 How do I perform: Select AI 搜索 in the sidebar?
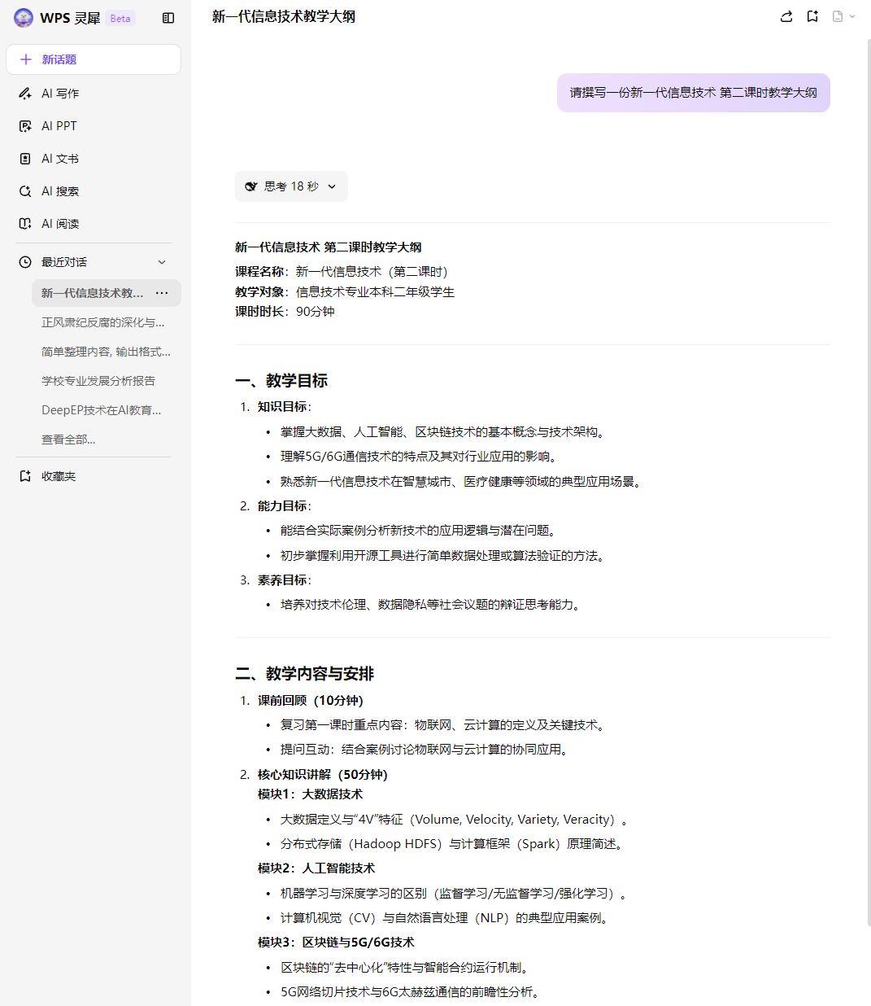click(x=60, y=191)
